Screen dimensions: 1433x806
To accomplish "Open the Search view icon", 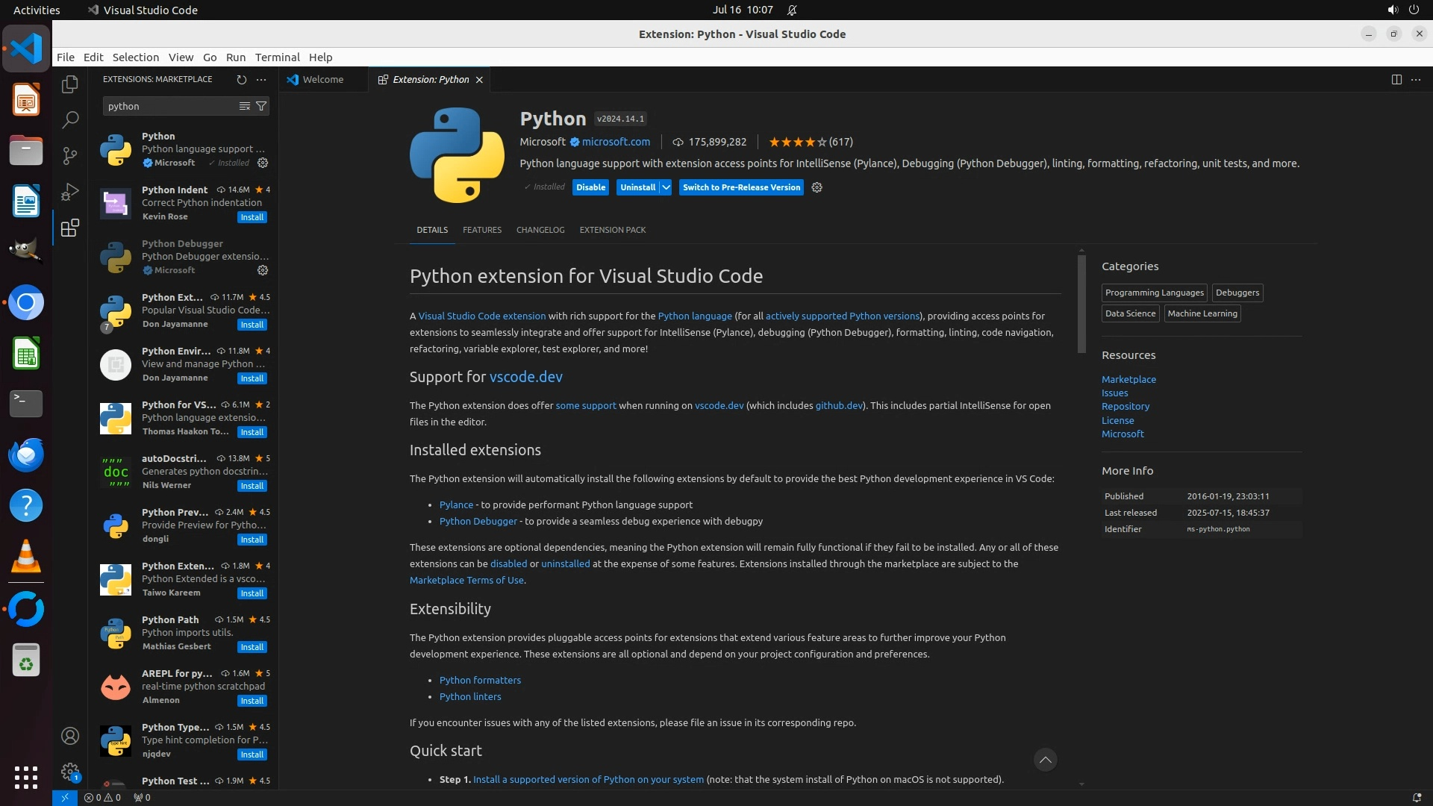I will [69, 119].
